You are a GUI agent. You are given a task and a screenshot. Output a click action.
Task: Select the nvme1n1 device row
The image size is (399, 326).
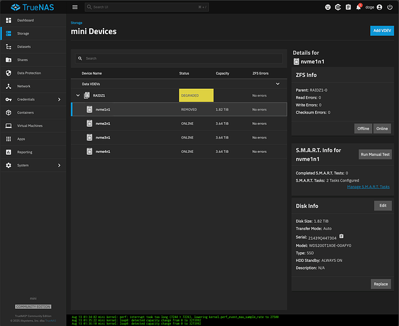click(179, 109)
